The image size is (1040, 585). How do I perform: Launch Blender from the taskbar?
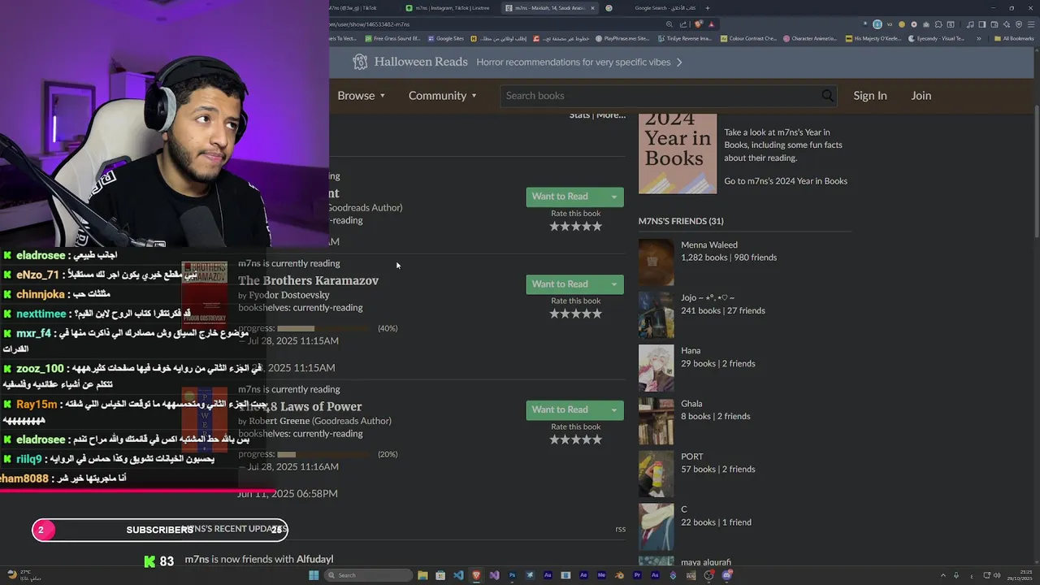(620, 575)
